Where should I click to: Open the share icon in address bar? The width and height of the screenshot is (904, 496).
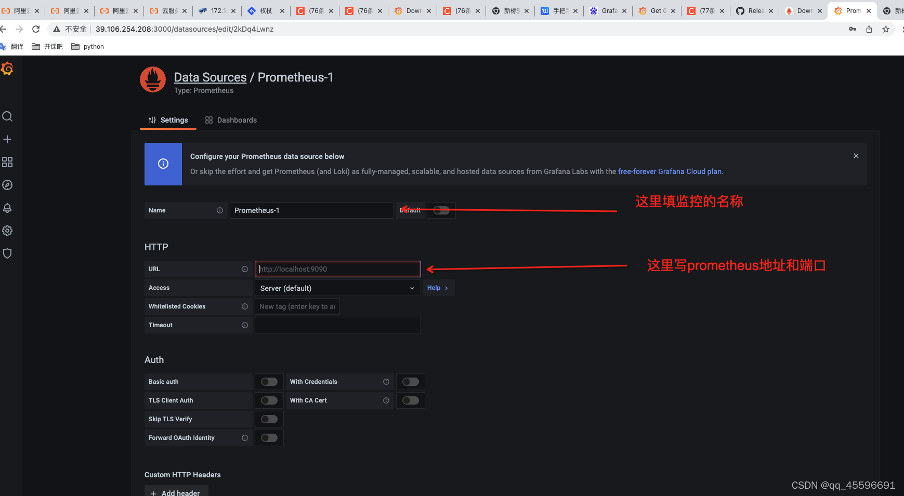[869, 29]
